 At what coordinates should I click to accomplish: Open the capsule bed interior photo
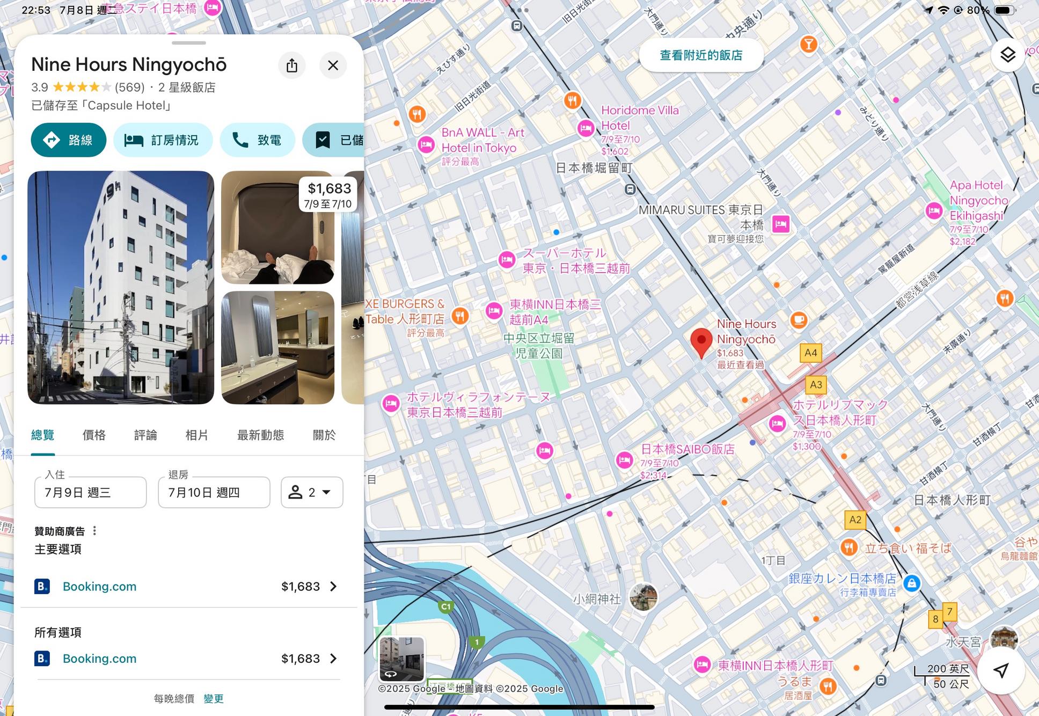(277, 228)
